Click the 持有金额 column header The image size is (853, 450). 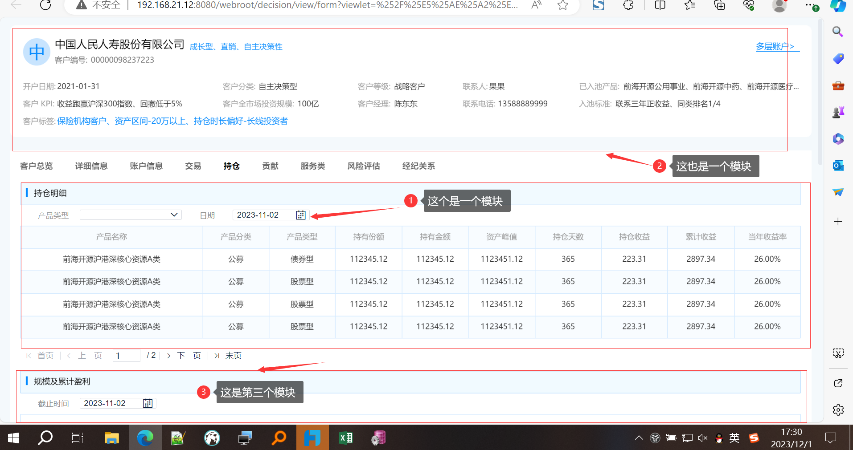[435, 237]
